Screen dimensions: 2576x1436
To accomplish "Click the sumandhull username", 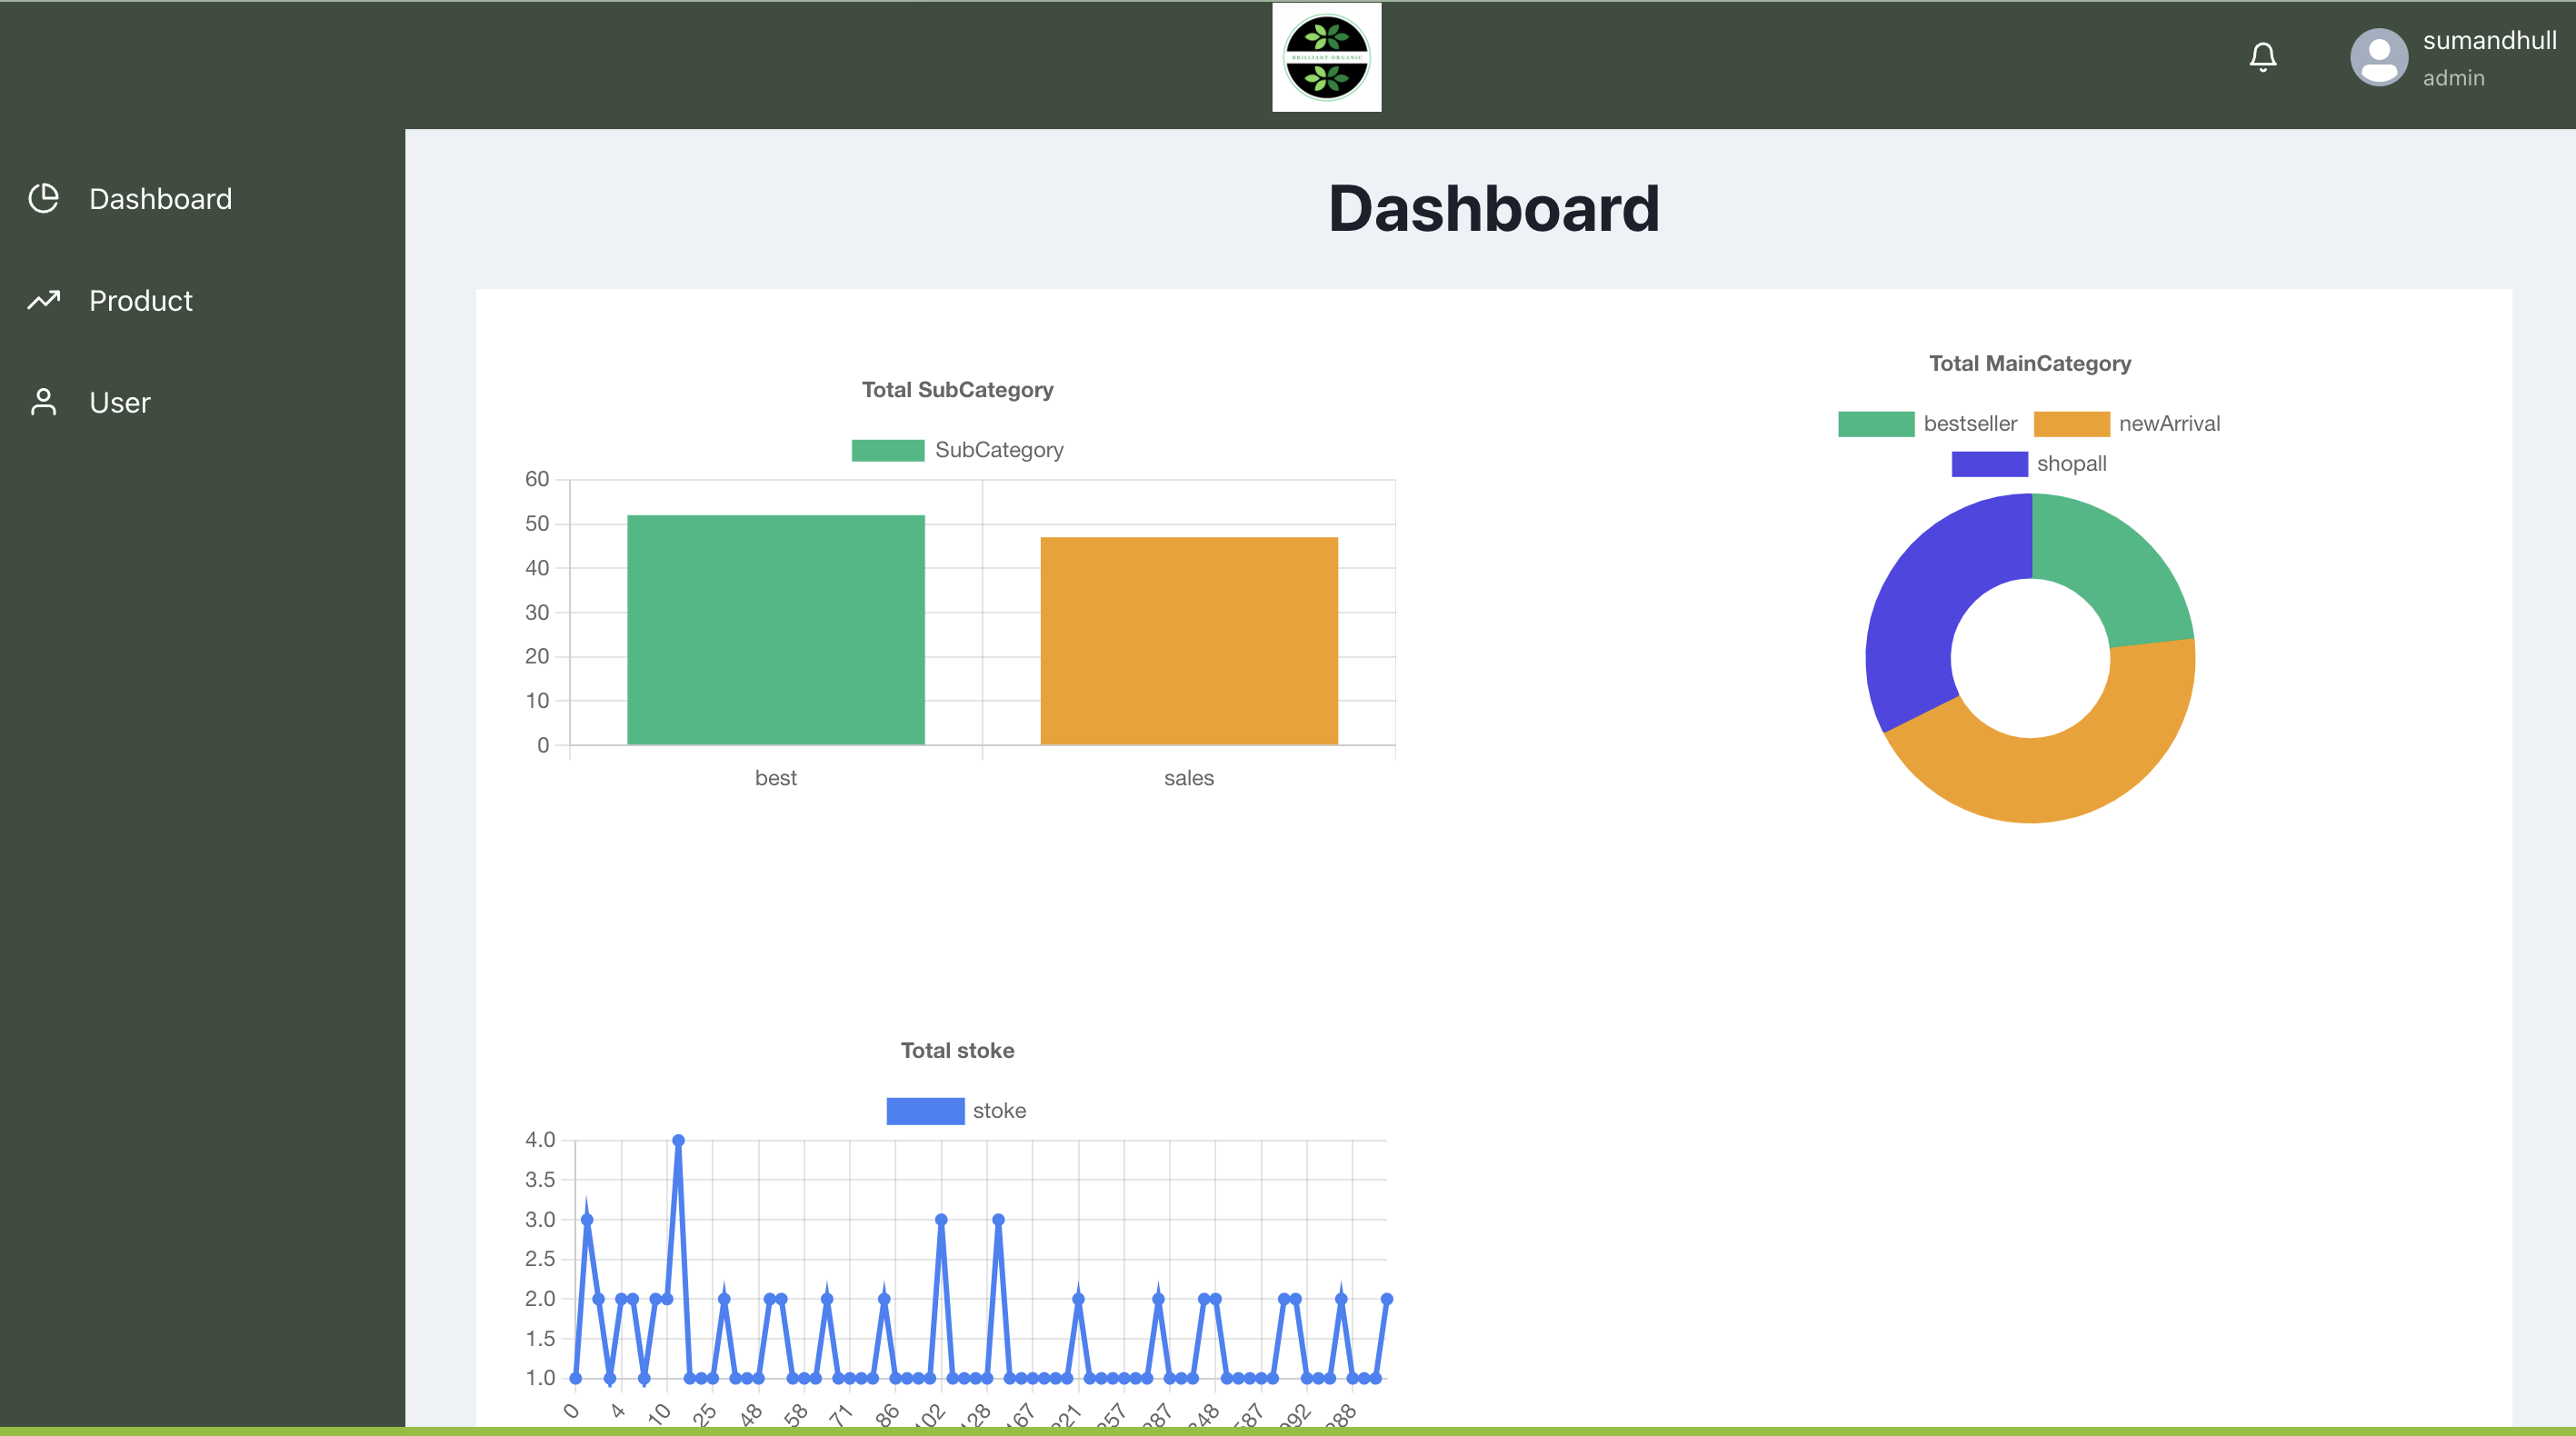I will point(2489,40).
